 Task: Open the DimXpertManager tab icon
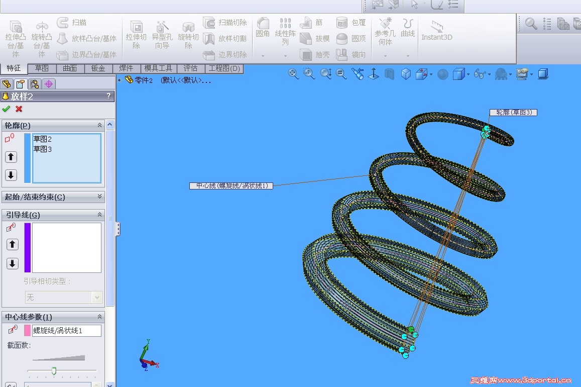pyautogui.click(x=49, y=84)
